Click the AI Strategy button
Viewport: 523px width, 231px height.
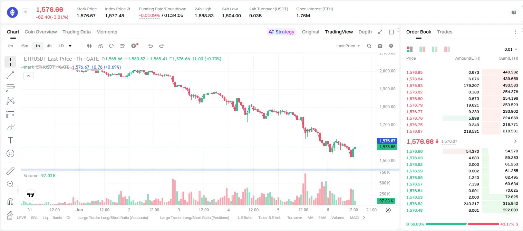click(x=281, y=32)
